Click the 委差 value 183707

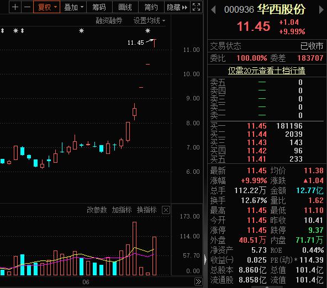[310, 58]
